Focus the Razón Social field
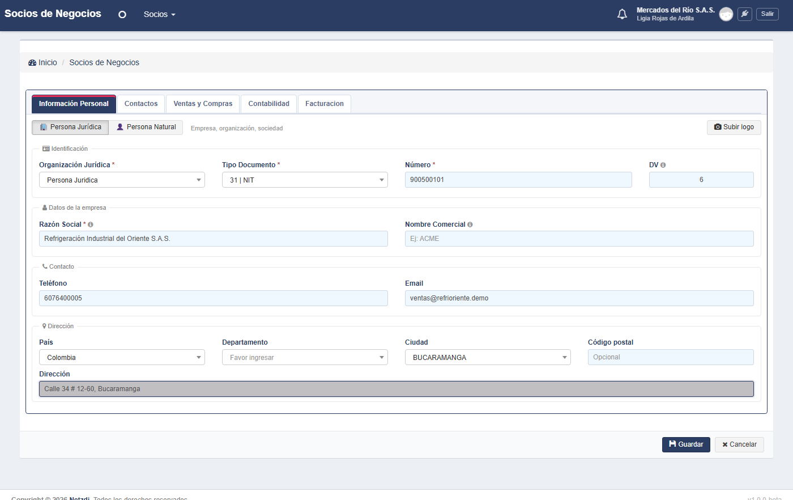Viewport: 793px width, 500px height. pyautogui.click(x=214, y=239)
